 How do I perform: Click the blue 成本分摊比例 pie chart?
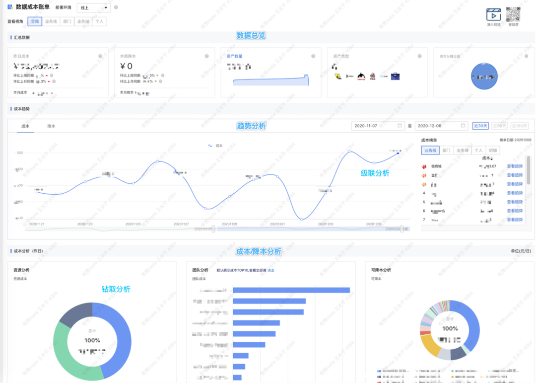coord(484,77)
